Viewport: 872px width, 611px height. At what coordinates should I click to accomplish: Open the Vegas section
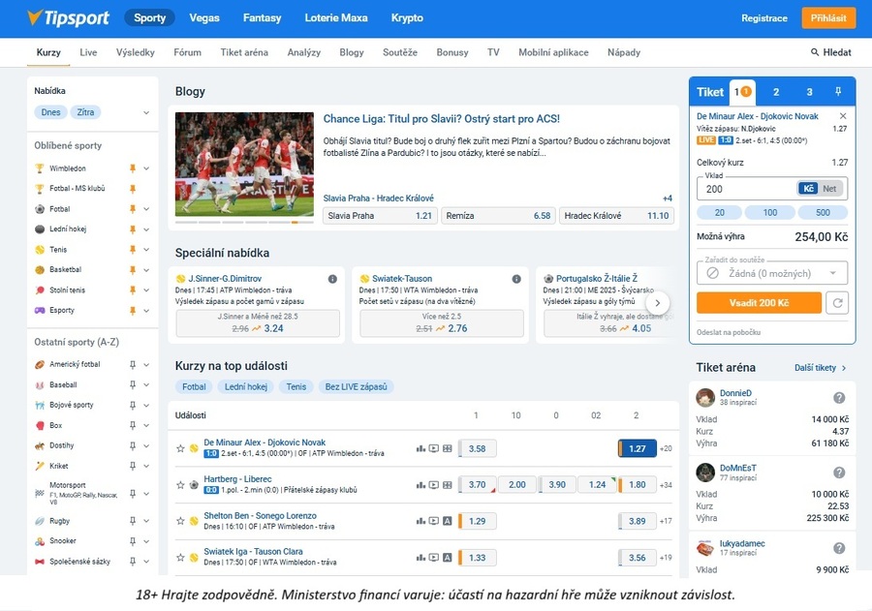204,17
